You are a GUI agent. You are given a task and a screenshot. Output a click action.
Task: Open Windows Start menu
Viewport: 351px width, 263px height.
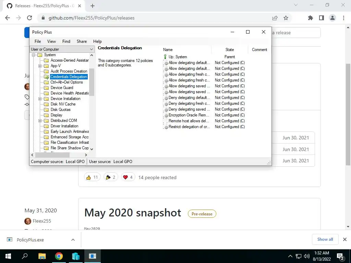tap(8, 256)
